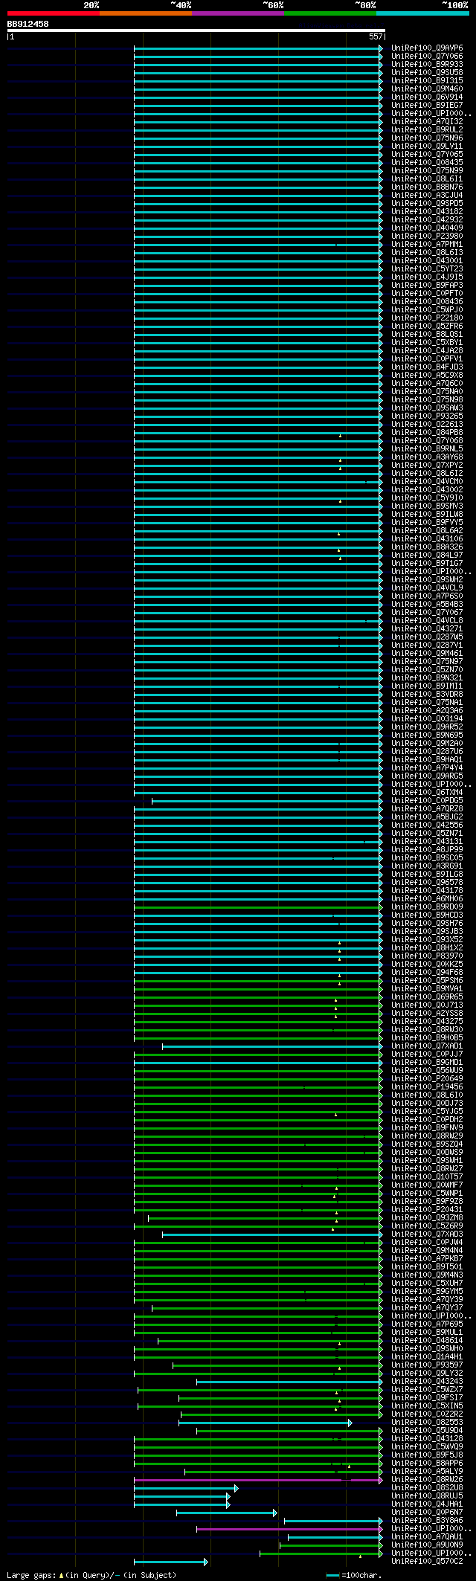The image size is (476, 1581).
Task: Open hit UniRef100_Q7Y066
Action: point(427,56)
